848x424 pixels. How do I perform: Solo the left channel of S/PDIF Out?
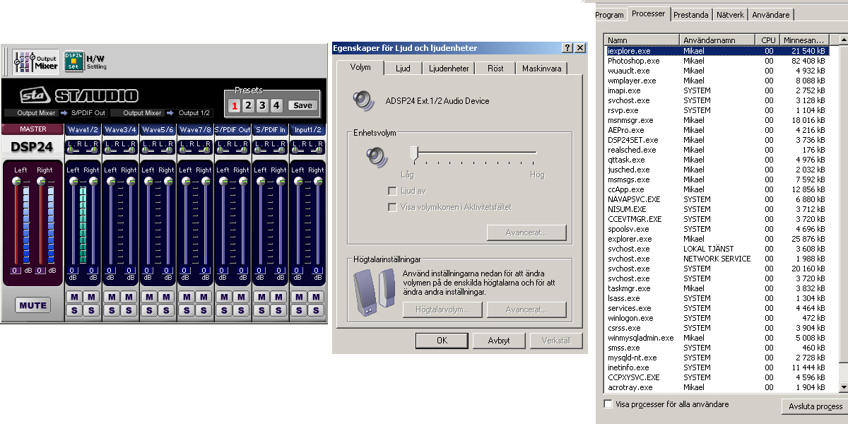[223, 310]
